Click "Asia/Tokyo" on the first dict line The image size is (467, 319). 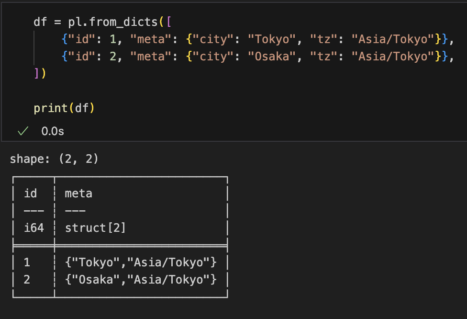389,39
